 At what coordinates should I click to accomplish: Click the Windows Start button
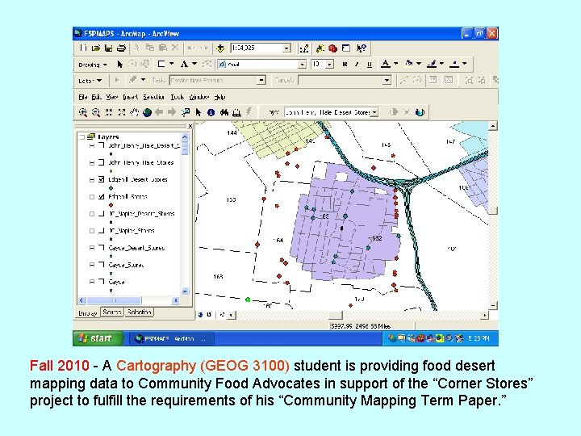pyautogui.click(x=98, y=338)
